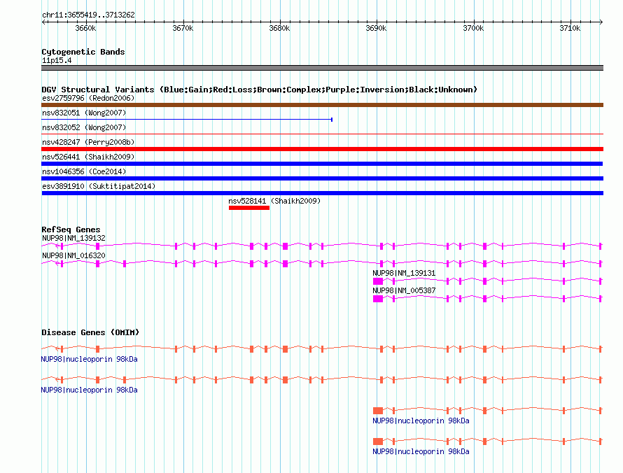The width and height of the screenshot is (623, 473).
Task: Click the right arrow end of the ruler
Action: coord(601,22)
